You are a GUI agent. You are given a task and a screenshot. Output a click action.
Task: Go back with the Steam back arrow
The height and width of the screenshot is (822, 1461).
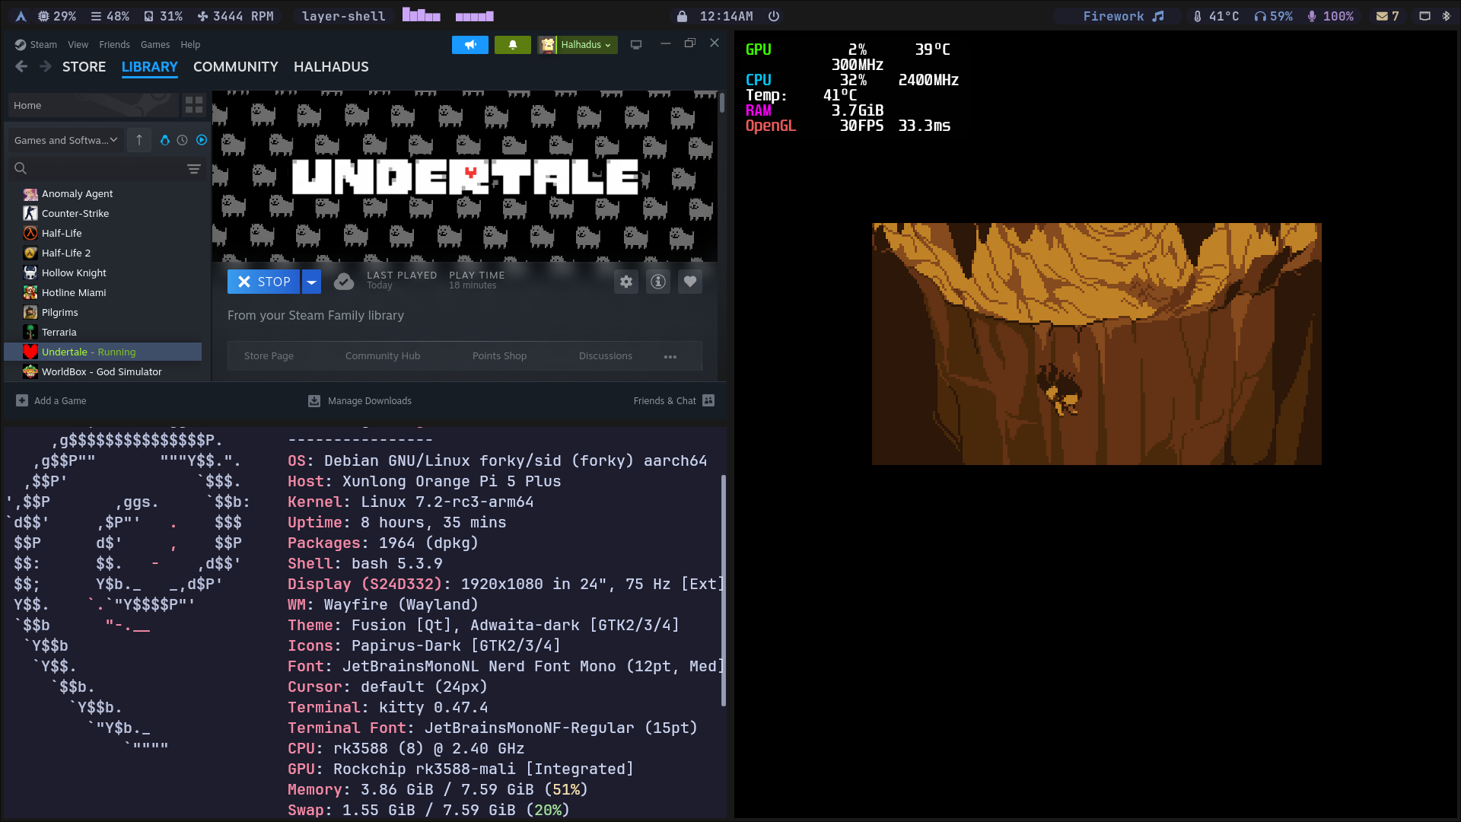[21, 67]
